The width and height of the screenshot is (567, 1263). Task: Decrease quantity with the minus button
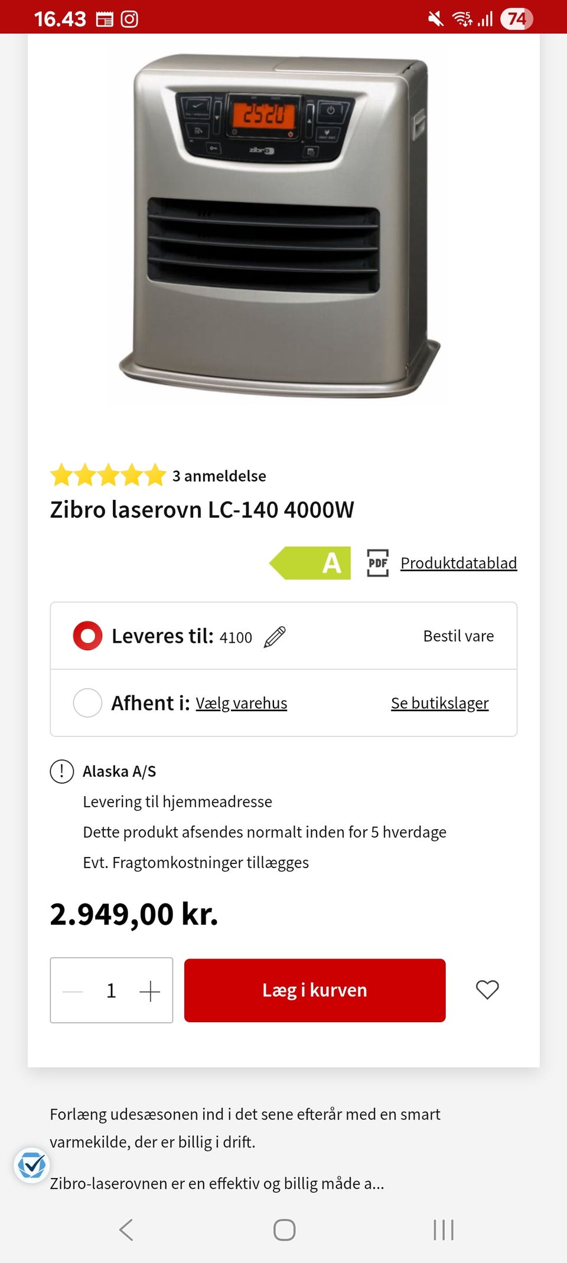coord(73,991)
